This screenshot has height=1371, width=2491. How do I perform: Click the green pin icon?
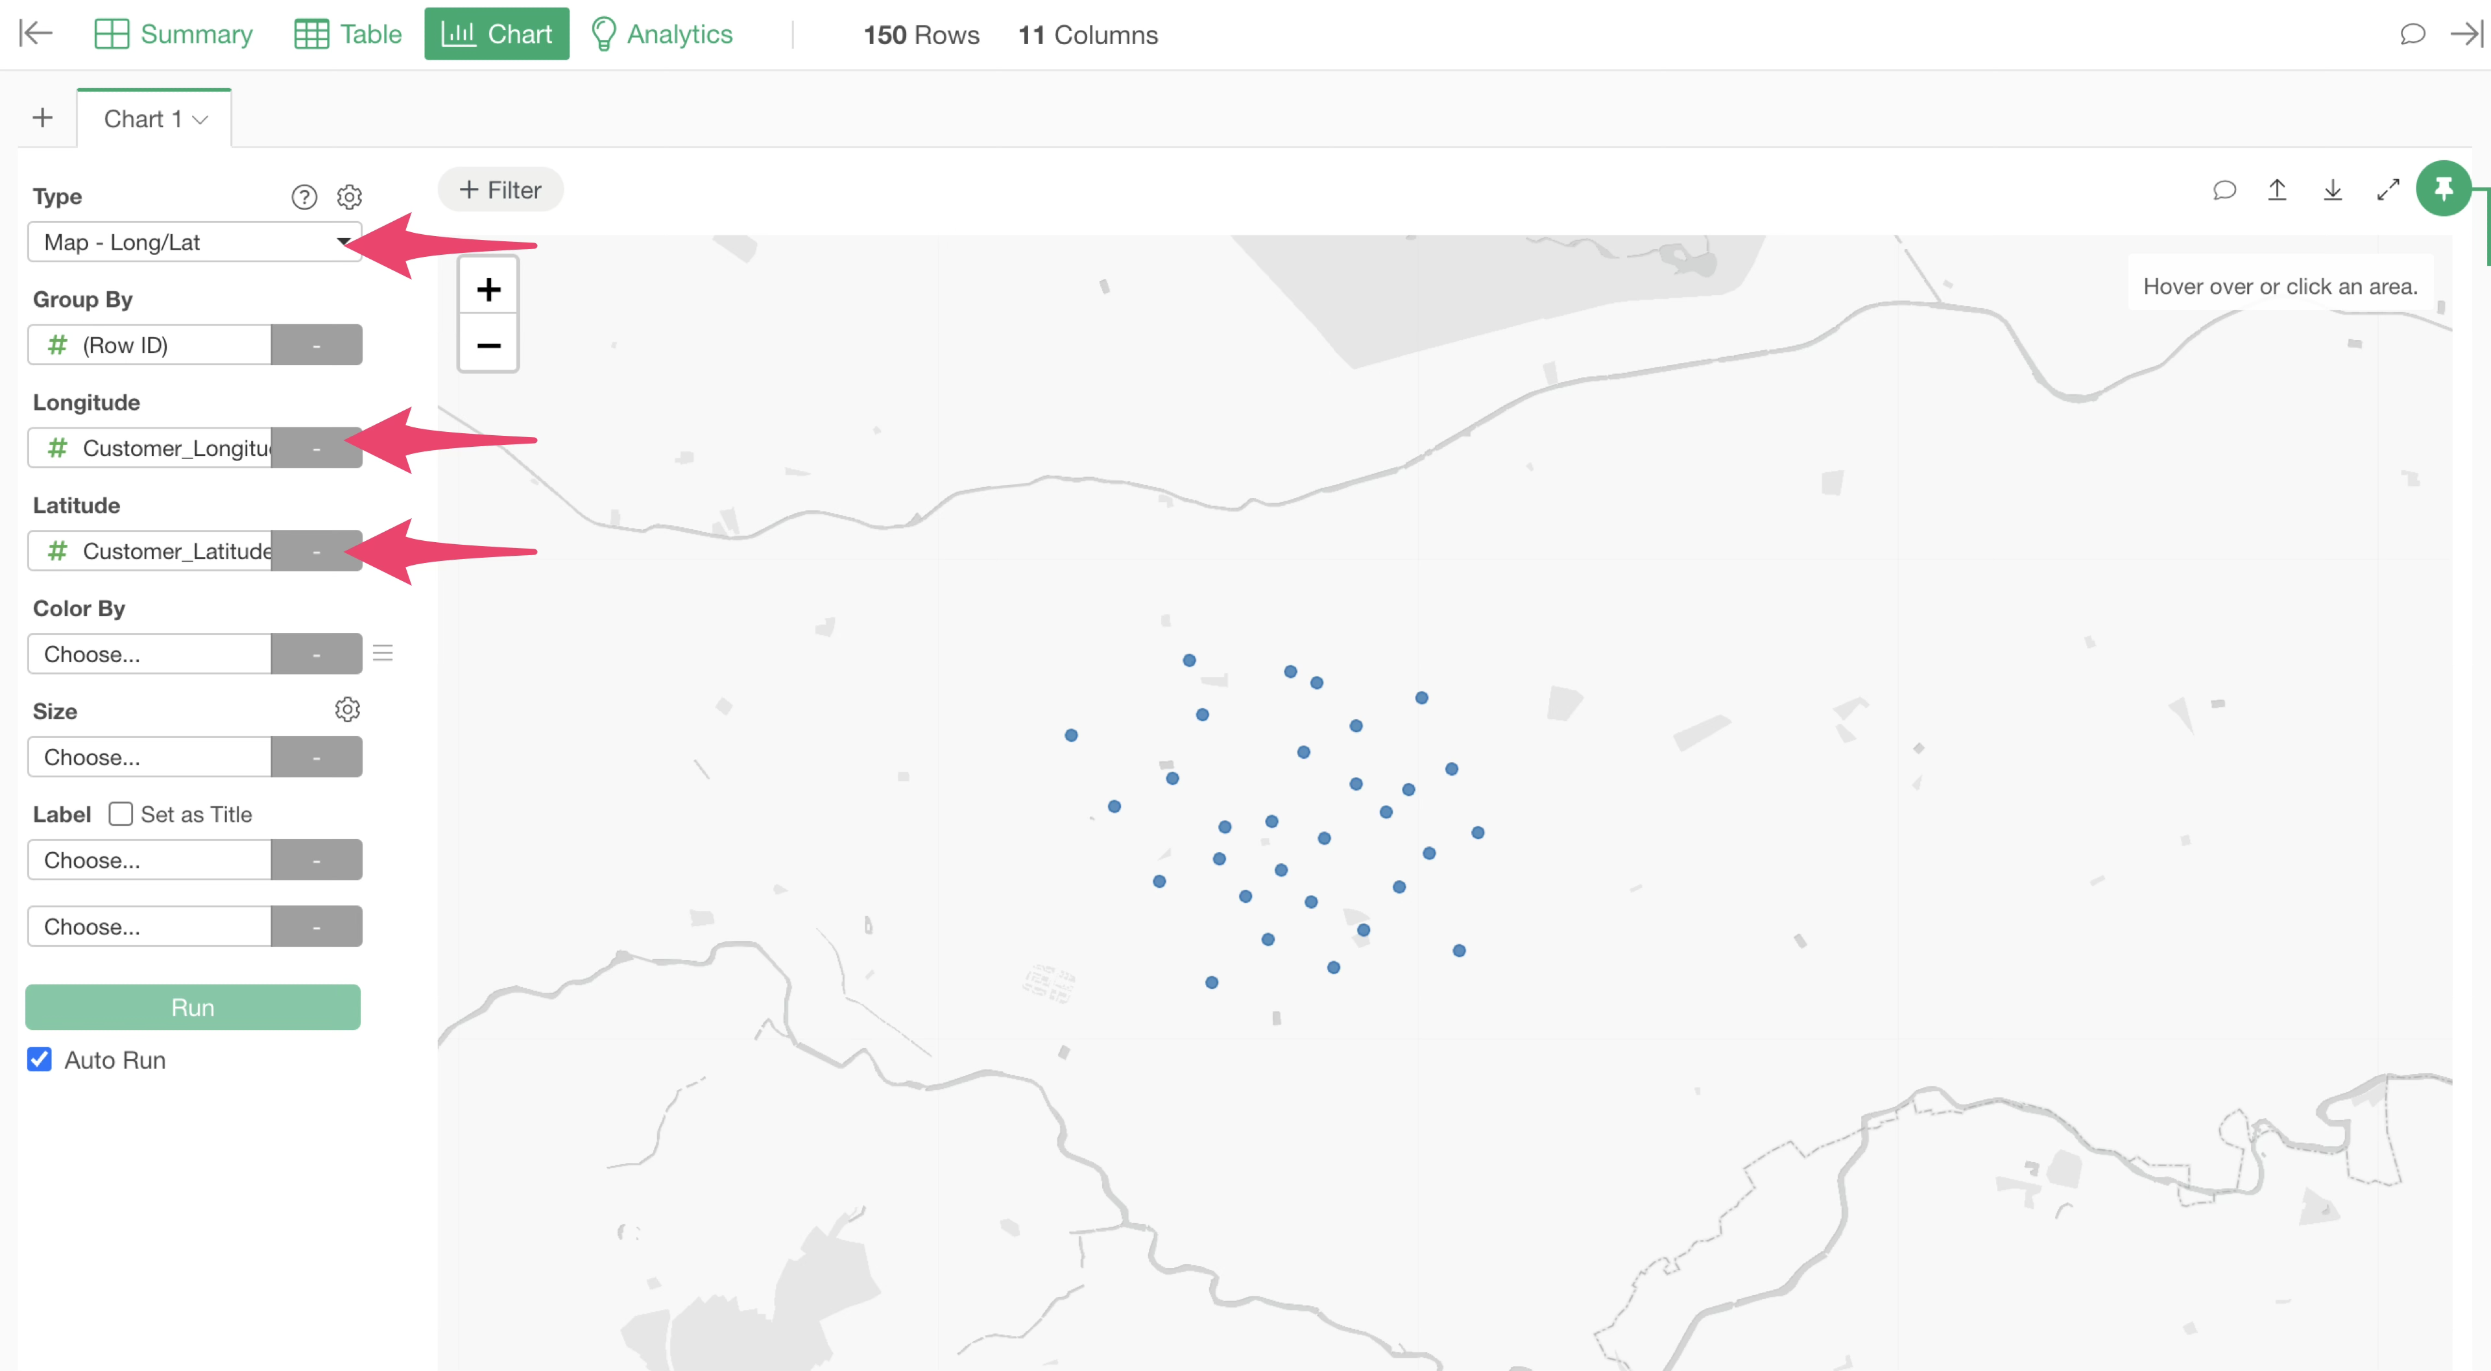2442,189
